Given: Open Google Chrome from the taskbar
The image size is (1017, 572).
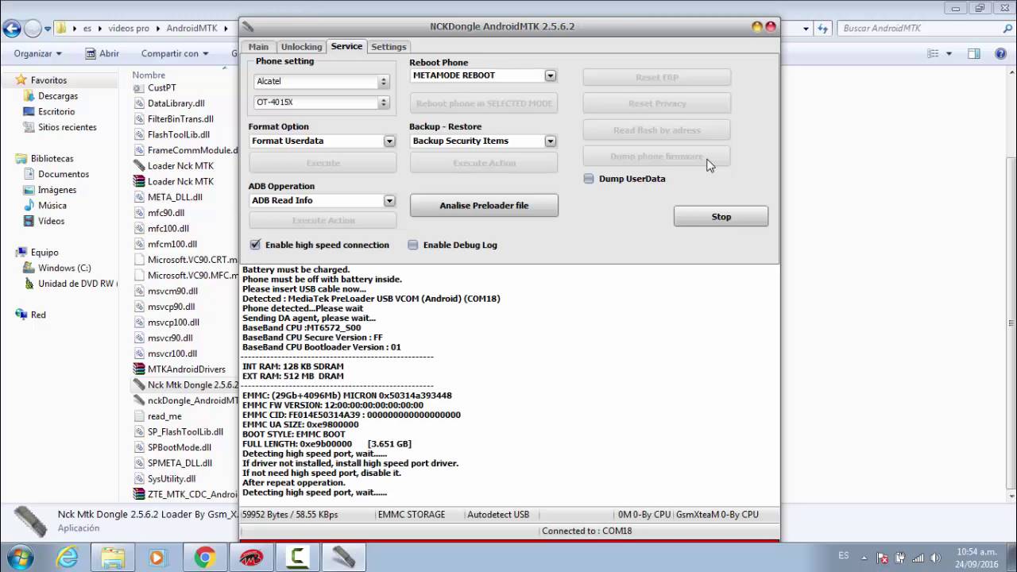Looking at the screenshot, I should (x=204, y=558).
